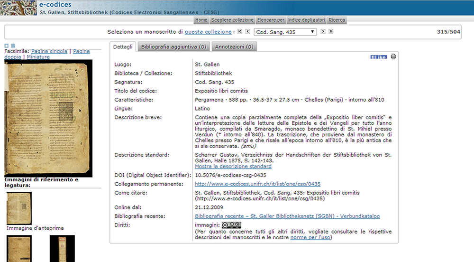Click the Caratteristiche value starting with Pergamena
The image size is (474, 262).
(x=289, y=100)
